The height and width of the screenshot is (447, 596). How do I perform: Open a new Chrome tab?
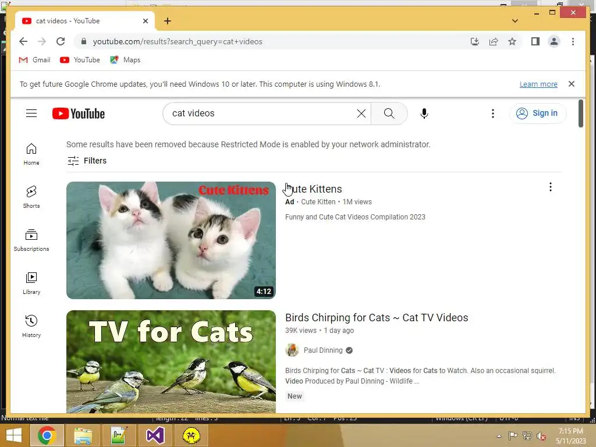tap(168, 21)
